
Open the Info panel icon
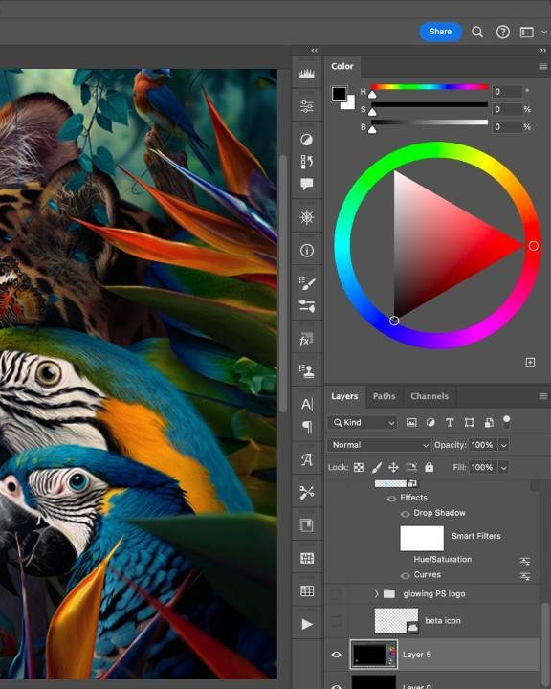pyautogui.click(x=307, y=251)
